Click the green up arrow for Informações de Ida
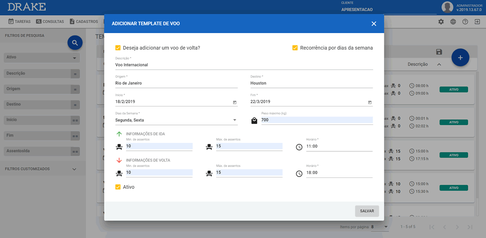 (x=119, y=134)
